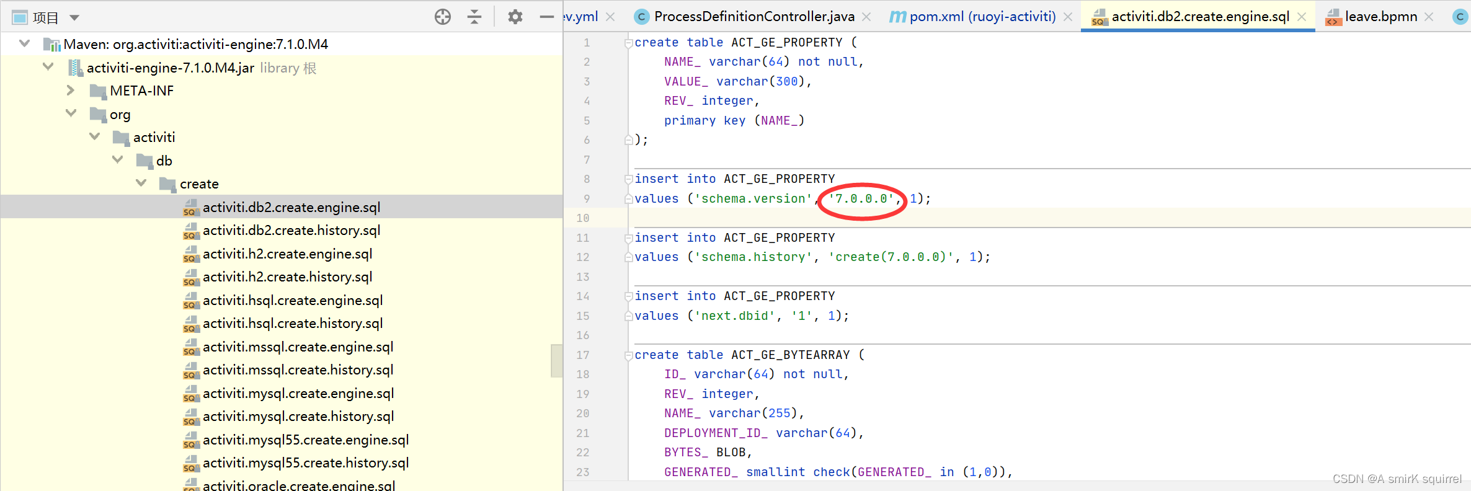Collapse the create folder
The width and height of the screenshot is (1471, 491).
[141, 183]
